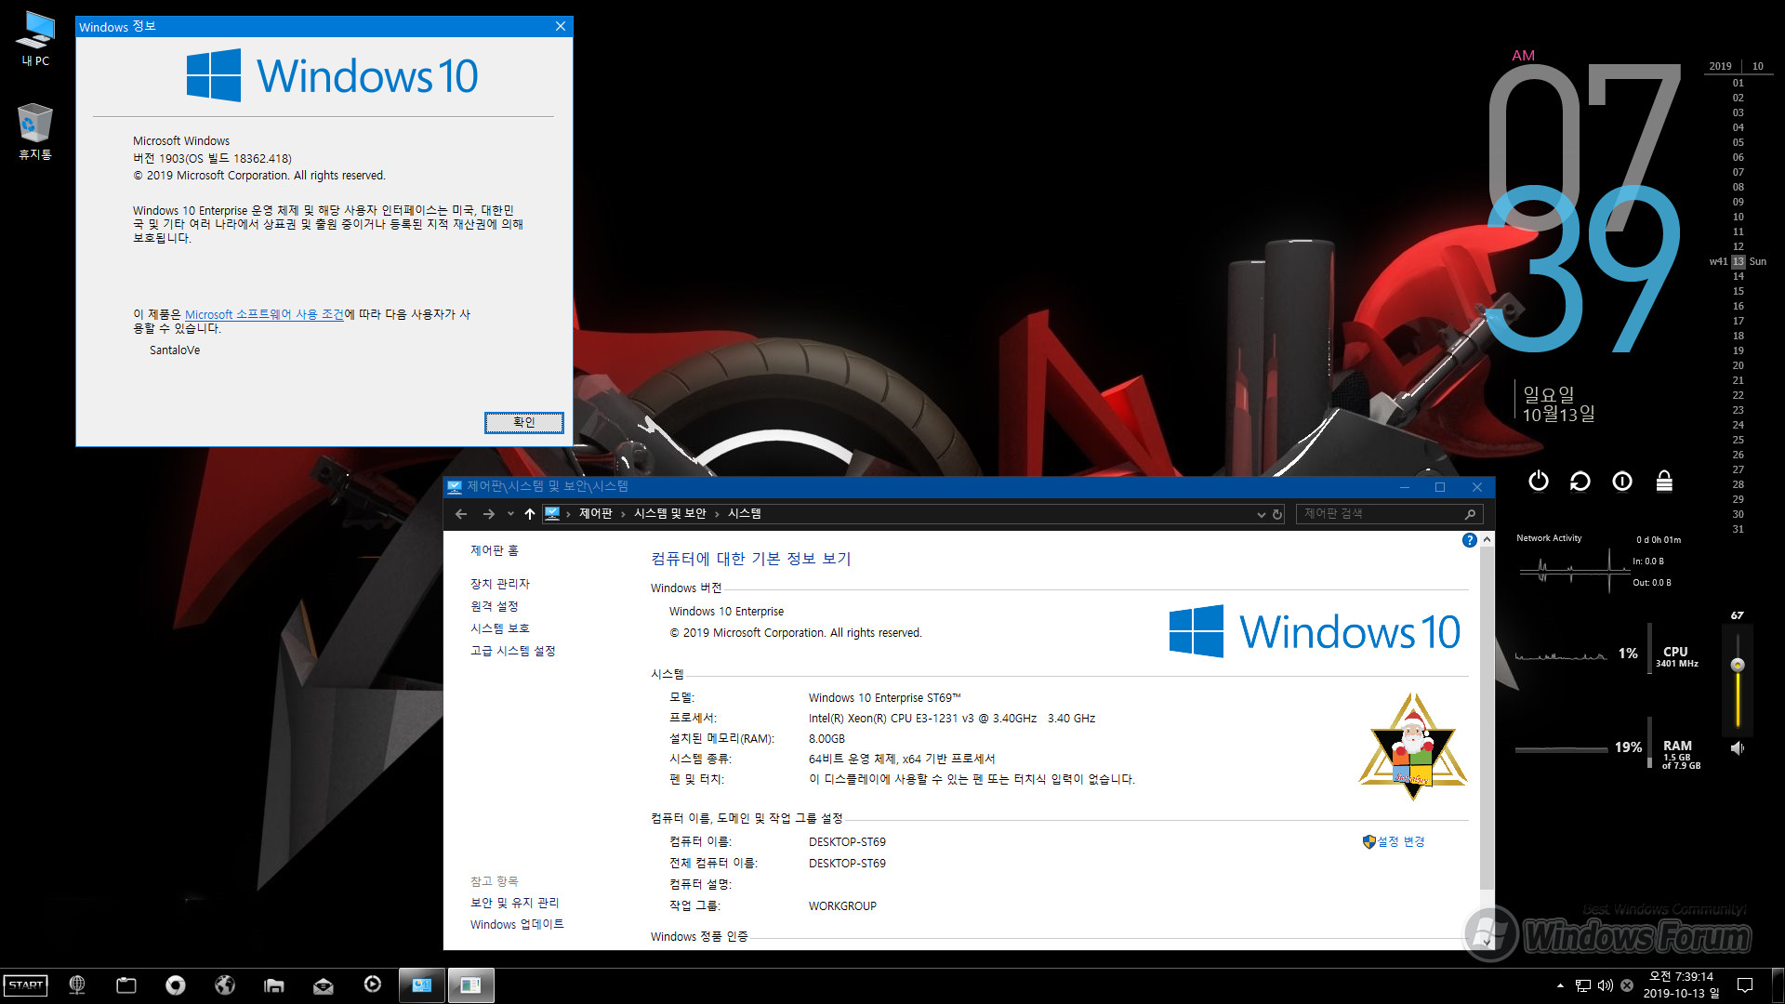Click the Santa OEM logo image
The width and height of the screenshot is (1785, 1004).
tap(1413, 746)
